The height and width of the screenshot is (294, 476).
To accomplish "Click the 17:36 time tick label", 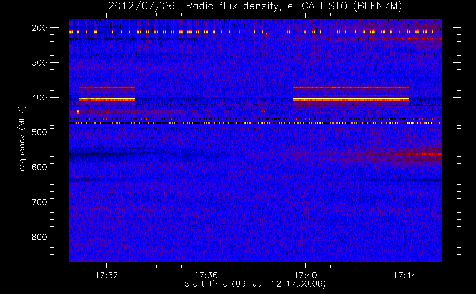I will point(206,275).
